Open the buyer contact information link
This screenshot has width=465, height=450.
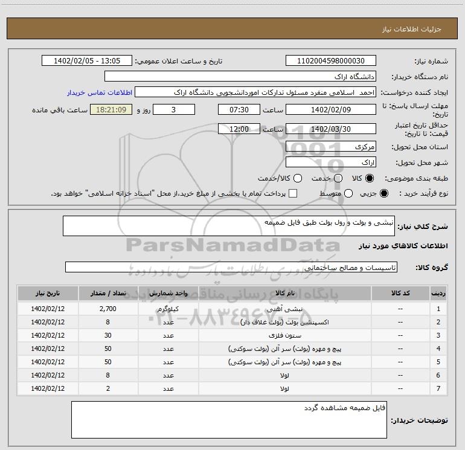[x=100, y=92]
